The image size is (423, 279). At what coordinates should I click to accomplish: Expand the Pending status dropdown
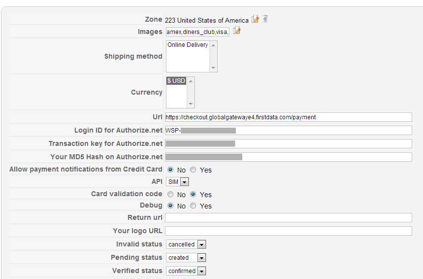(x=186, y=258)
